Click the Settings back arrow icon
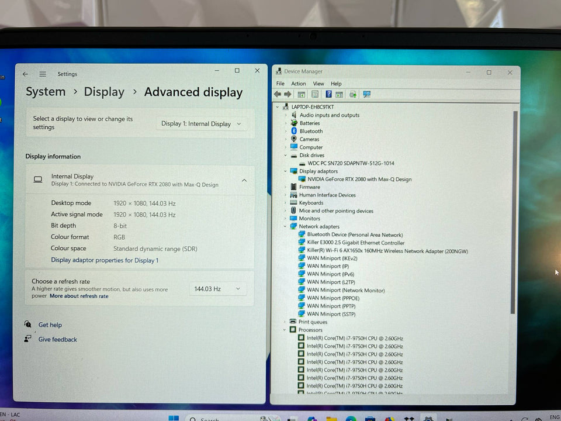The image size is (561, 421). [x=25, y=74]
